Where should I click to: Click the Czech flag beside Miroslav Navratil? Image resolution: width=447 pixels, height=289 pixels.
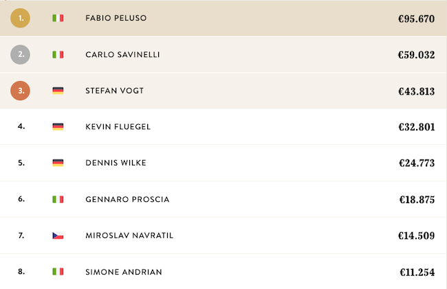[58, 235]
